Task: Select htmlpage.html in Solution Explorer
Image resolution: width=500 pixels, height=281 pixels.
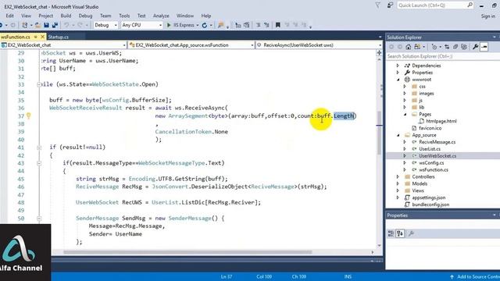Action: point(441,122)
